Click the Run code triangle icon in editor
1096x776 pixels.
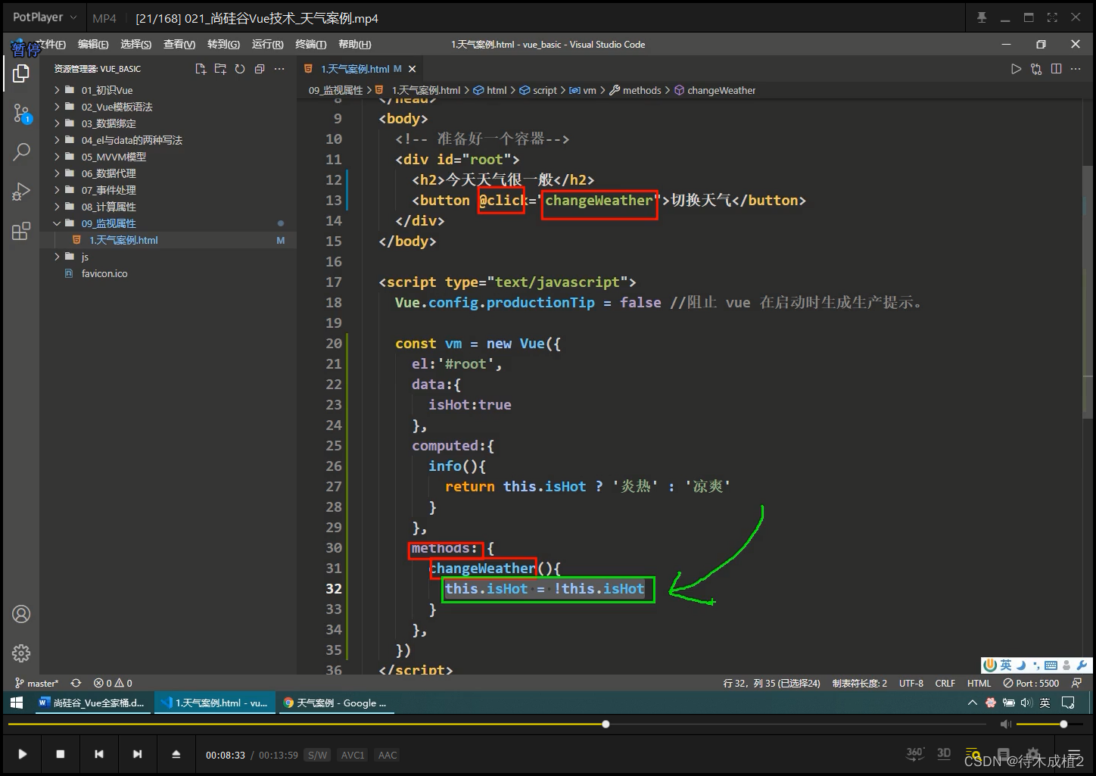(x=1016, y=69)
